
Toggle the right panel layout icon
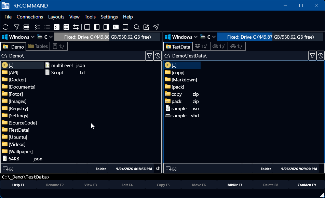tap(106, 27)
